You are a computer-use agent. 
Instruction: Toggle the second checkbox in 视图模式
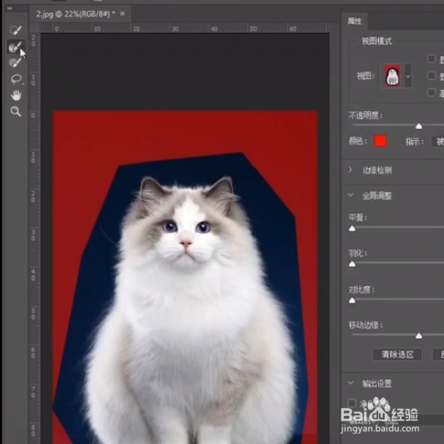(432, 76)
